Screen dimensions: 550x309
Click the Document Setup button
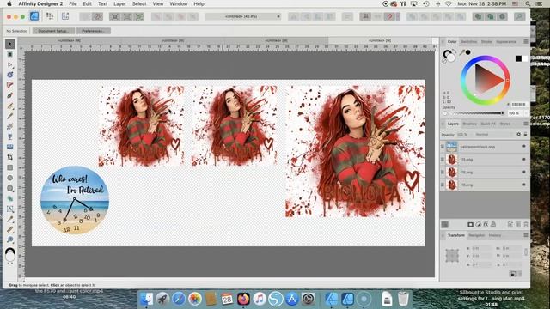[x=53, y=31]
